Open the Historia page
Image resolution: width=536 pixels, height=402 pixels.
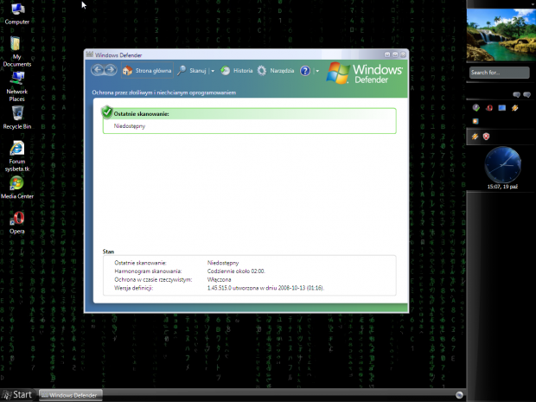tap(237, 70)
